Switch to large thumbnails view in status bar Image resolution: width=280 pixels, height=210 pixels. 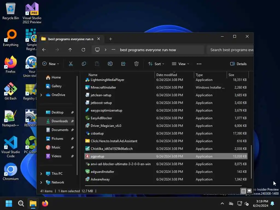249,191
